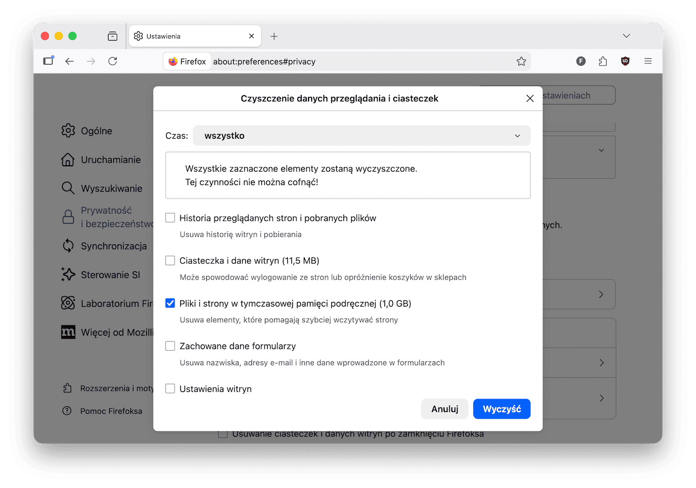Click the Uruchamianie home icon
Viewport: 696px width, 488px height.
click(68, 160)
